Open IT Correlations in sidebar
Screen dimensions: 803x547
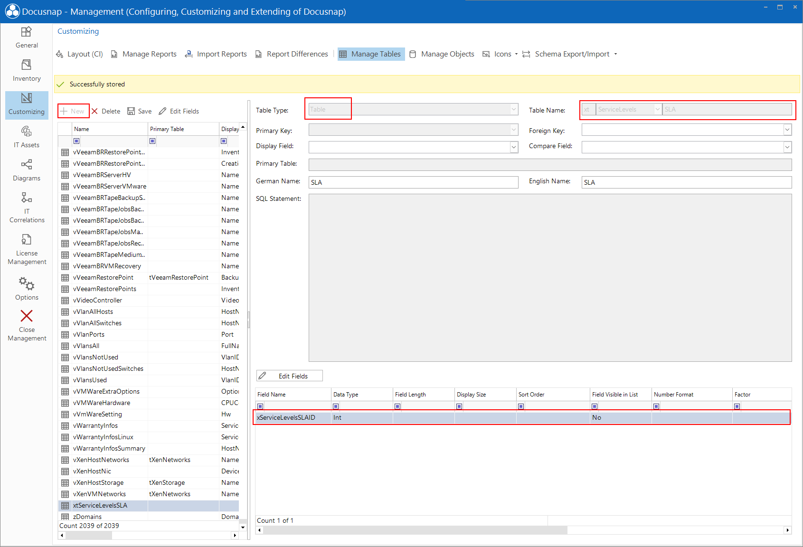tap(27, 207)
